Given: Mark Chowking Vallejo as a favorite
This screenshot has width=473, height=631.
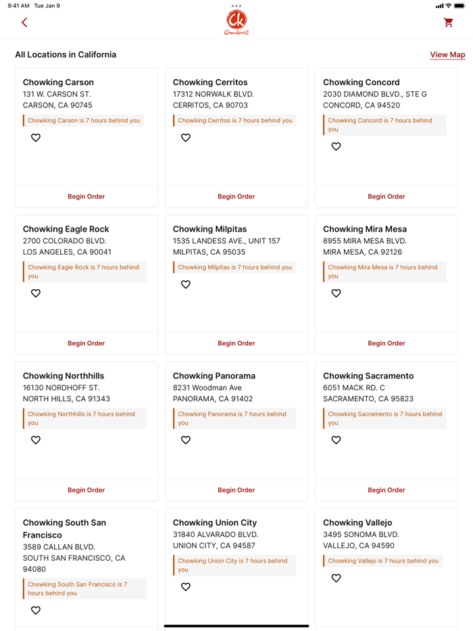Looking at the screenshot, I should click(336, 578).
